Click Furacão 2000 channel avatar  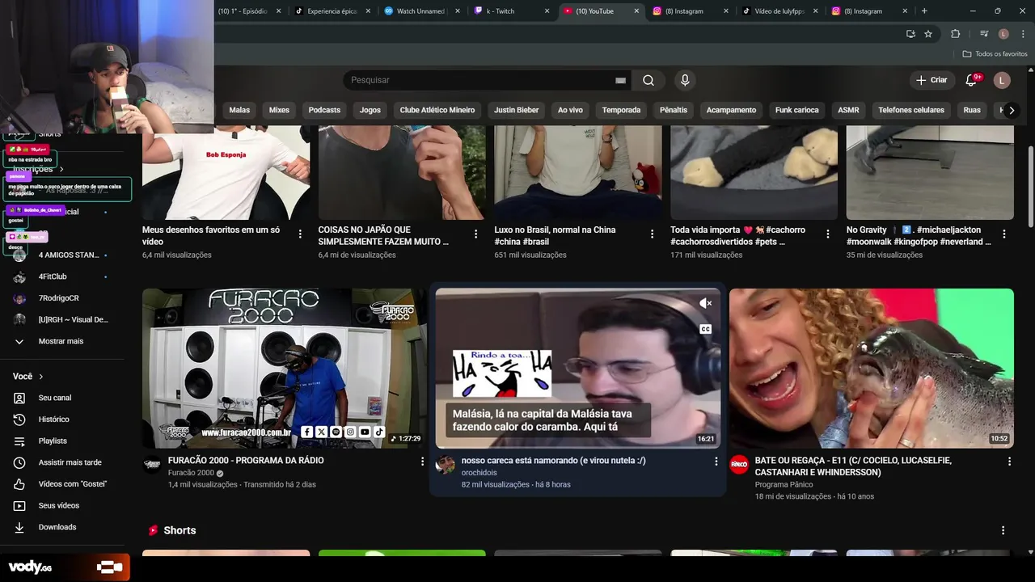(x=152, y=465)
